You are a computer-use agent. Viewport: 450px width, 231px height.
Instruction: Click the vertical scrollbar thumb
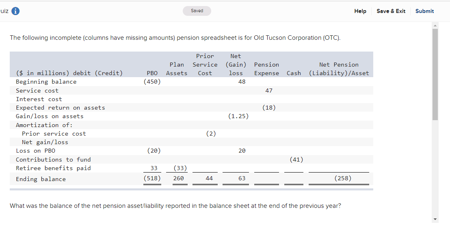coord(435,74)
